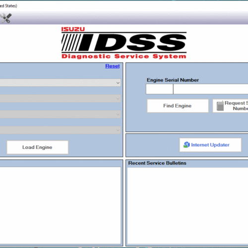Open the second greyed-out dropdown
Viewport: 248px width, 248px height.
point(60,99)
